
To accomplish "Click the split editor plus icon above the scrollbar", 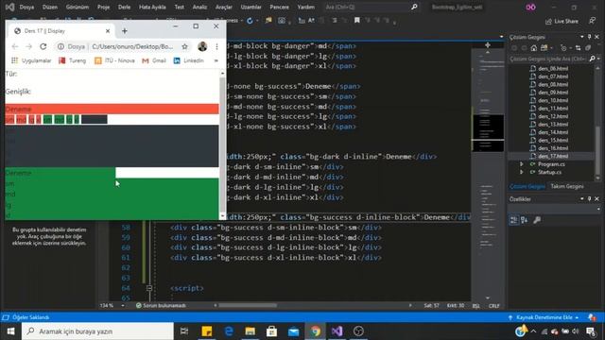I will [488, 45].
